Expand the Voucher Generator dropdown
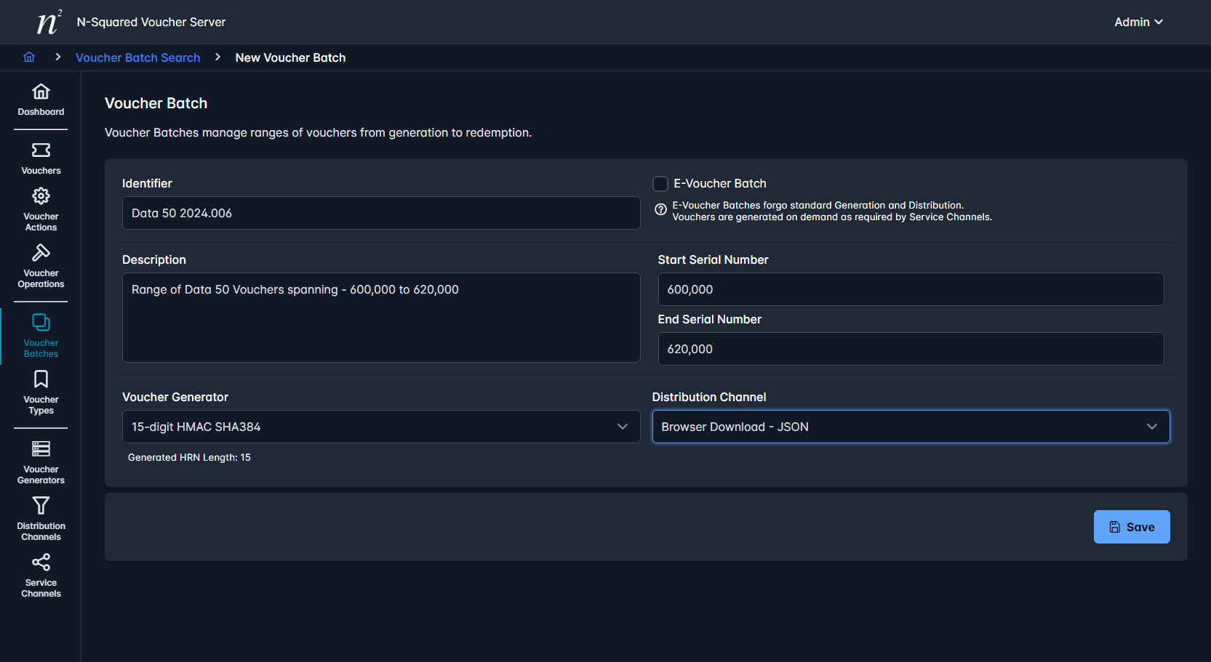The image size is (1211, 662). coord(380,427)
